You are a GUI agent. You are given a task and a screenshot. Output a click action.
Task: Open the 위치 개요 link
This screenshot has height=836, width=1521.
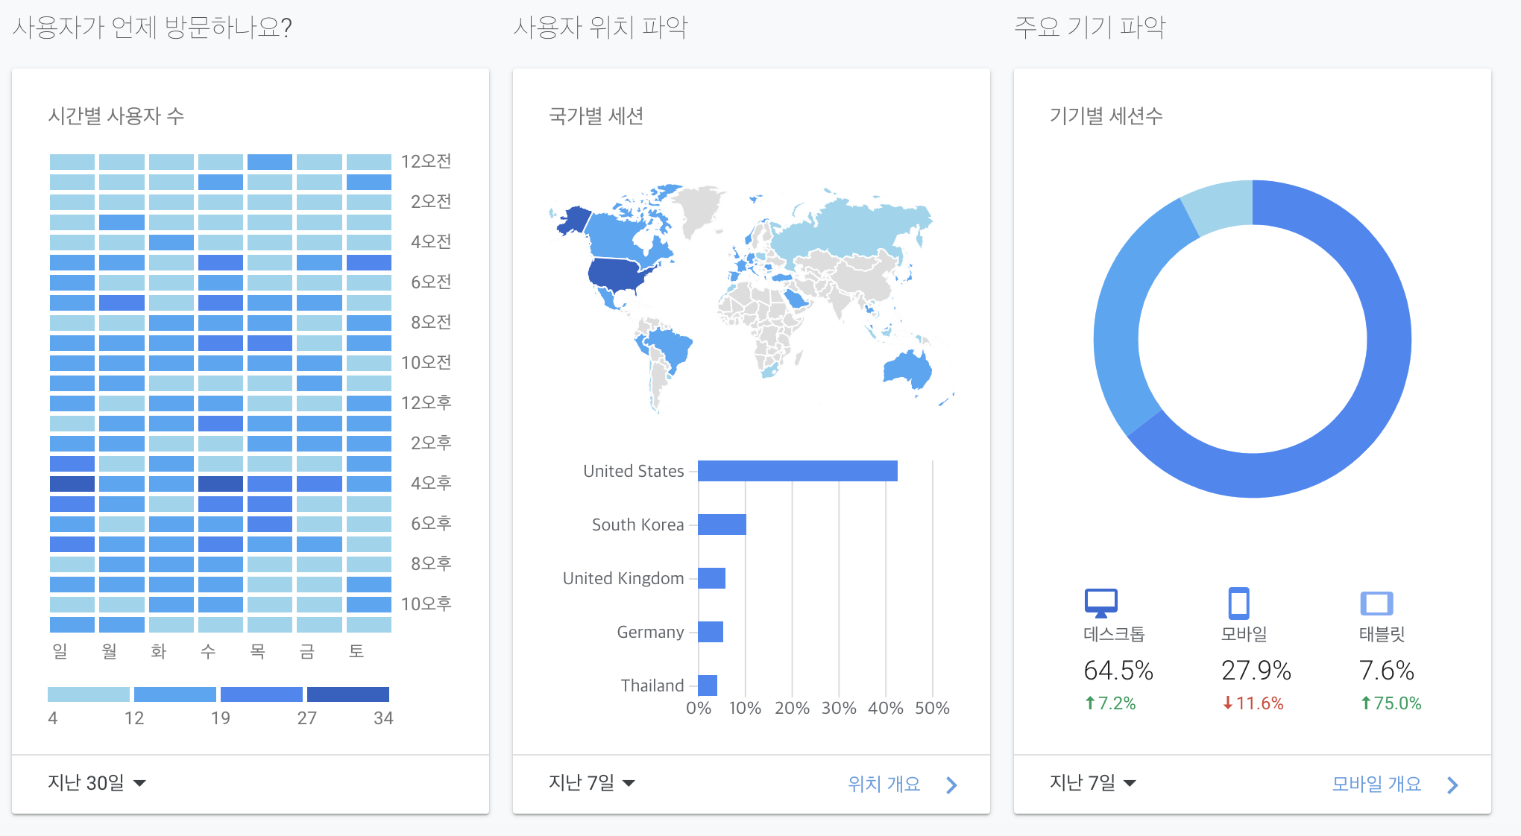click(884, 784)
